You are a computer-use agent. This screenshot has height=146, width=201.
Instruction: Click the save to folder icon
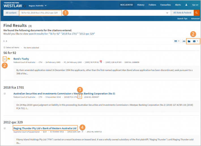pyautogui.click(x=189, y=41)
